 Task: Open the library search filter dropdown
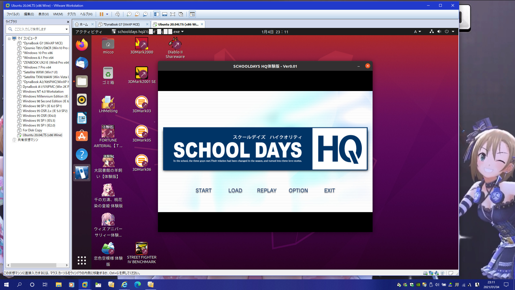(x=67, y=29)
